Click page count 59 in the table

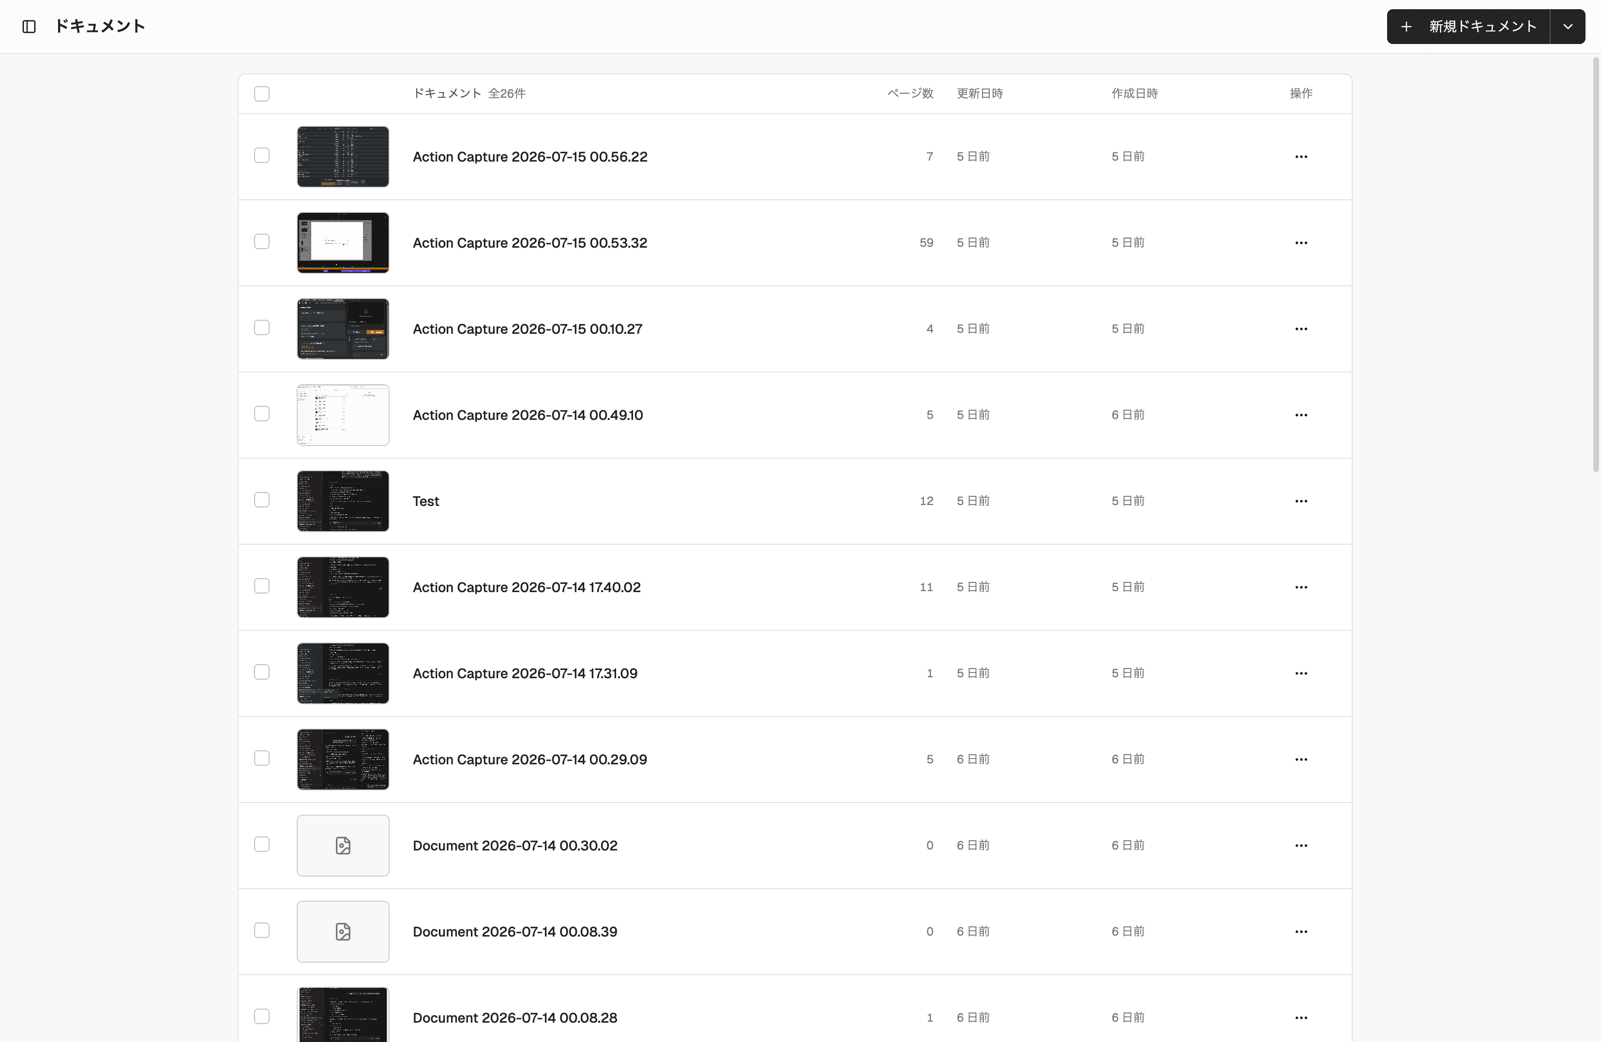coord(926,243)
